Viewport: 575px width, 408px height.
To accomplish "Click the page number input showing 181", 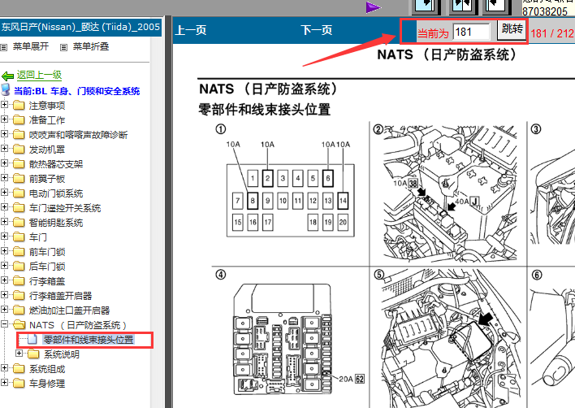I will (x=471, y=32).
